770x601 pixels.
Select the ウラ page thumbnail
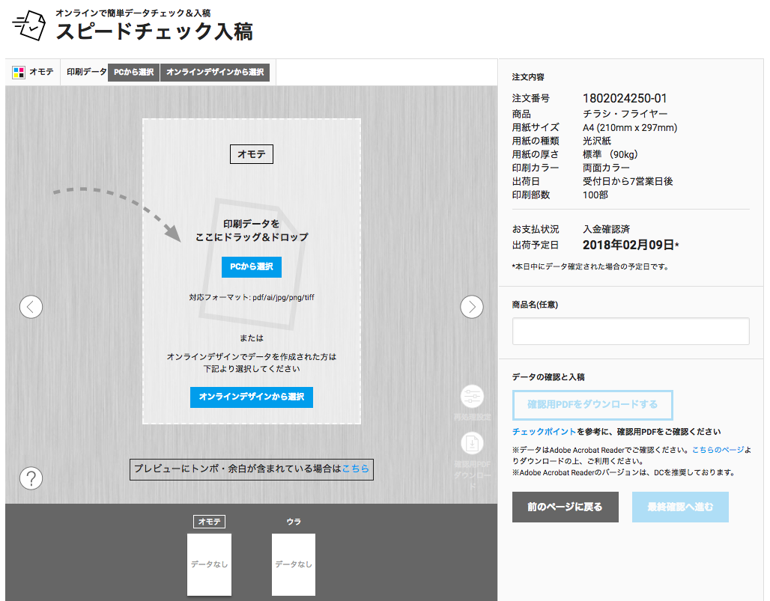[x=294, y=564]
